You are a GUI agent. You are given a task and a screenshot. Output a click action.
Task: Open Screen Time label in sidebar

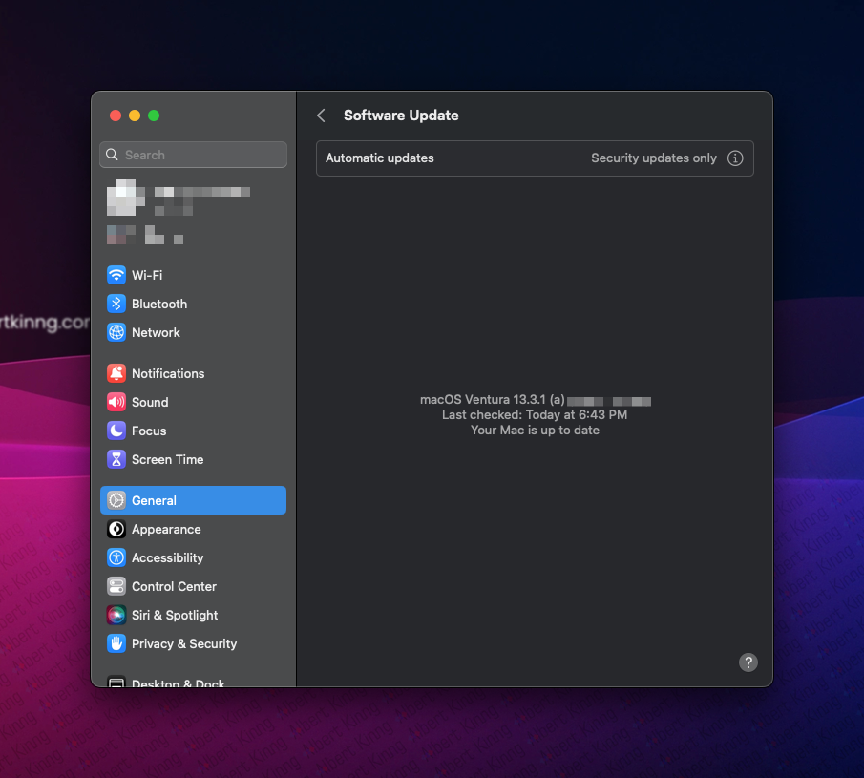[167, 459]
